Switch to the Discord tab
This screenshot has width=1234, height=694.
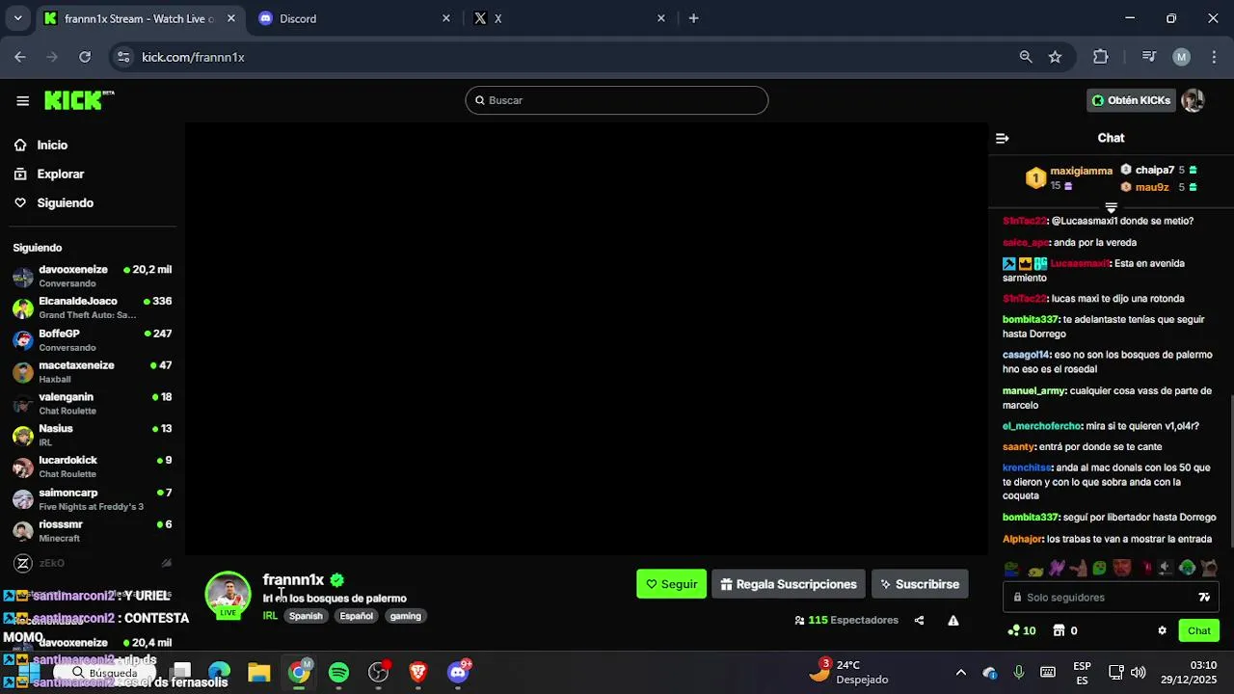click(x=355, y=18)
